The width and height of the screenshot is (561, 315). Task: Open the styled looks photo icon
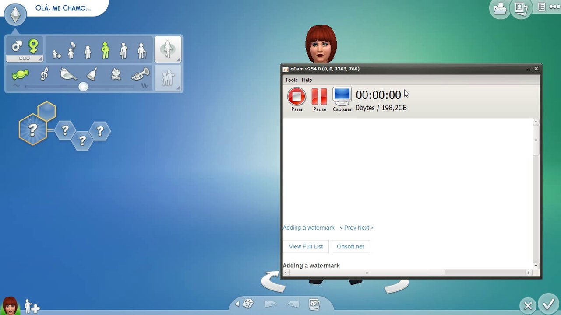tap(314, 304)
